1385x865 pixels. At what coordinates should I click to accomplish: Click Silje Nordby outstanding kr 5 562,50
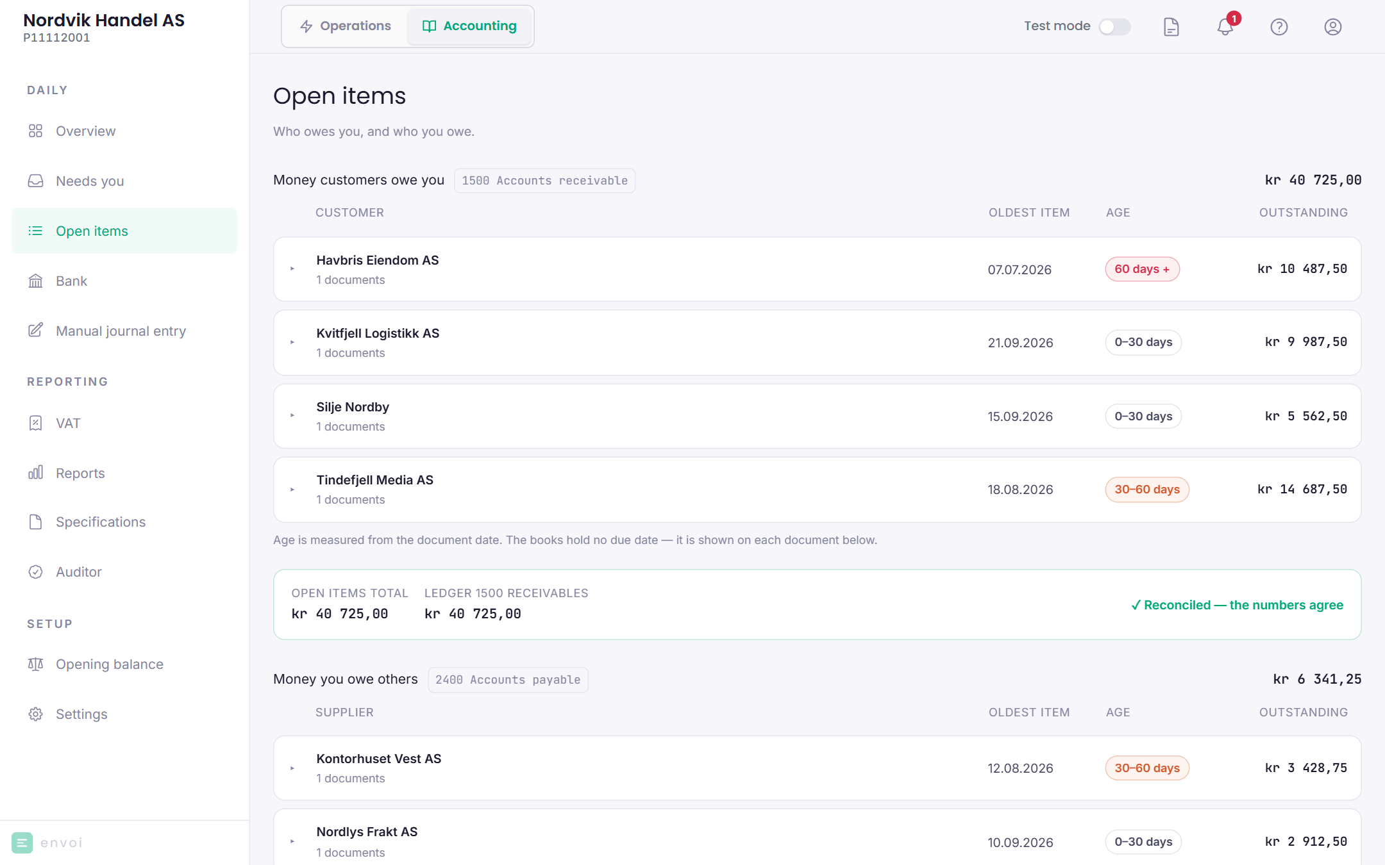click(x=1305, y=416)
